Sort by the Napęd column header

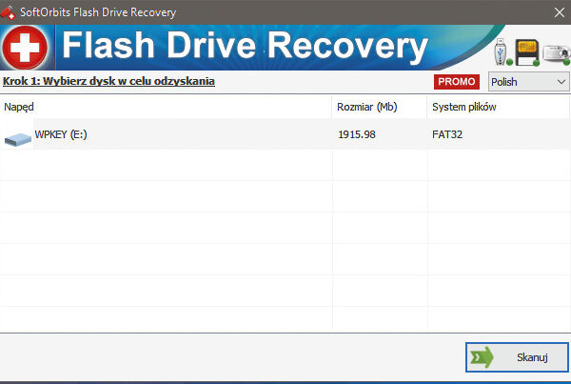[19, 107]
